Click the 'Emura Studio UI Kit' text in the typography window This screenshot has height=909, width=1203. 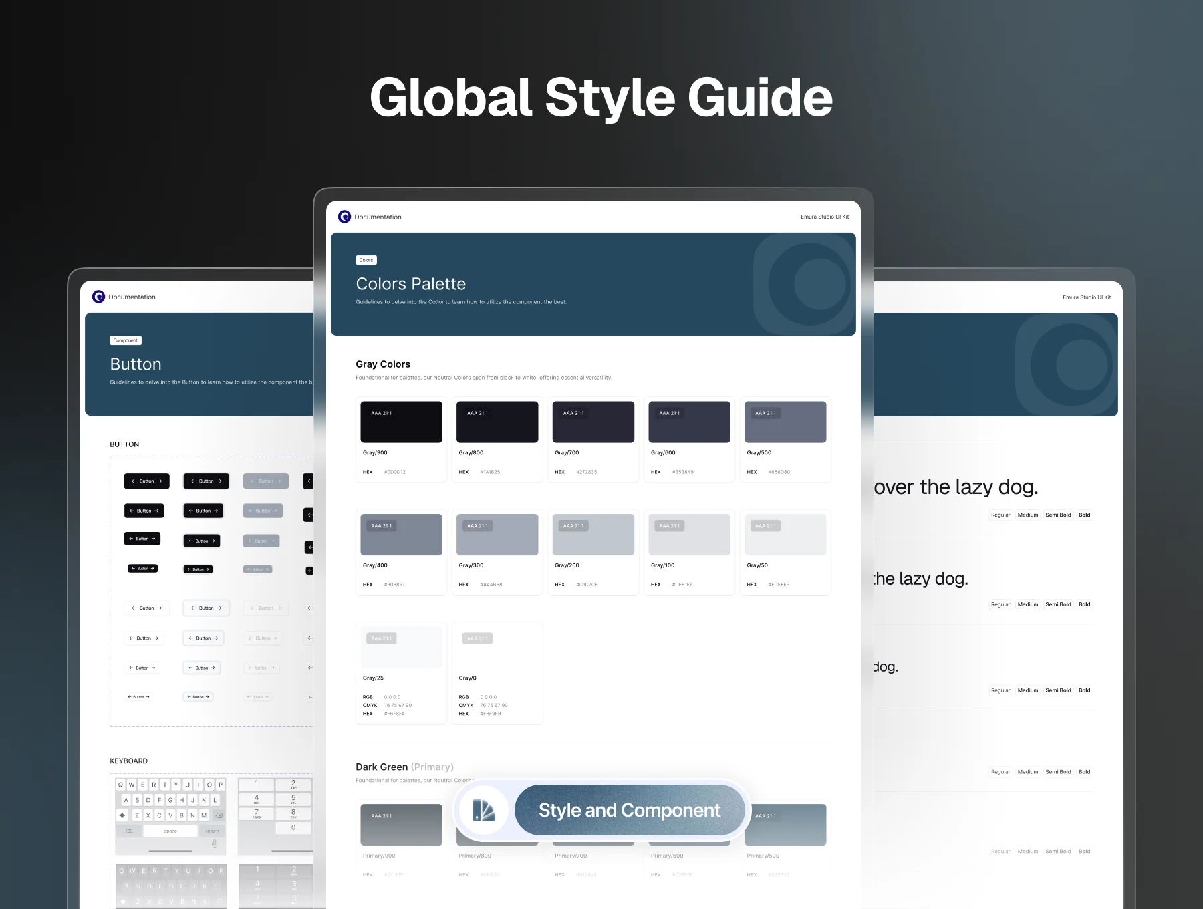pyautogui.click(x=1087, y=297)
